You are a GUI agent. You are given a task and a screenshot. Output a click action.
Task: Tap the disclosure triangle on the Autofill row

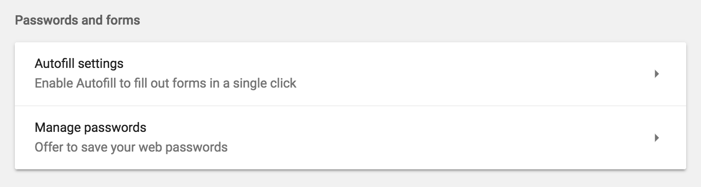[657, 74]
